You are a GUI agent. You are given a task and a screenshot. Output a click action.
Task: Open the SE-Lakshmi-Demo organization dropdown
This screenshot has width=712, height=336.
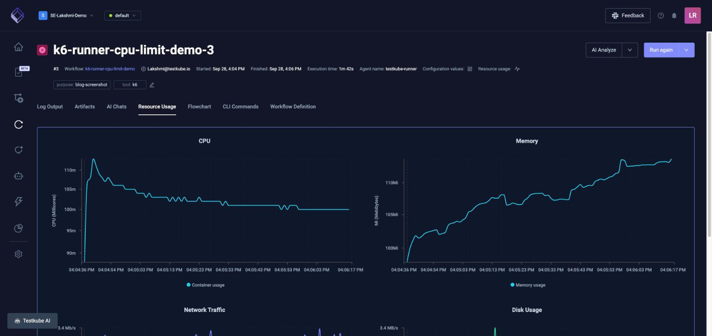click(66, 15)
